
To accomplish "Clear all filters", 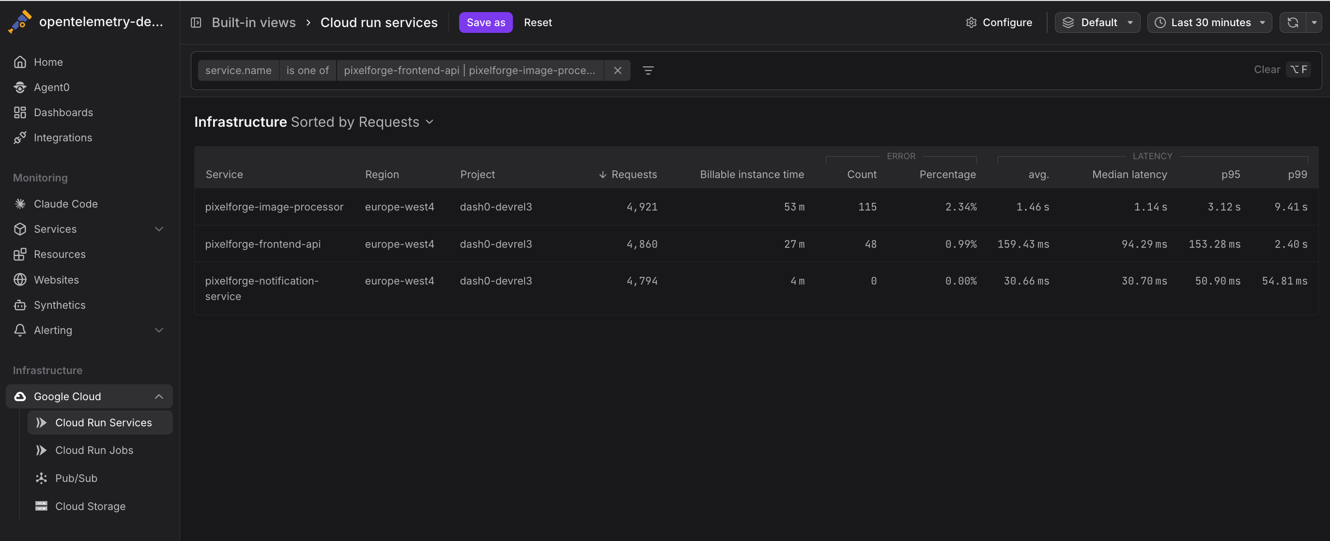I will 1267,69.
